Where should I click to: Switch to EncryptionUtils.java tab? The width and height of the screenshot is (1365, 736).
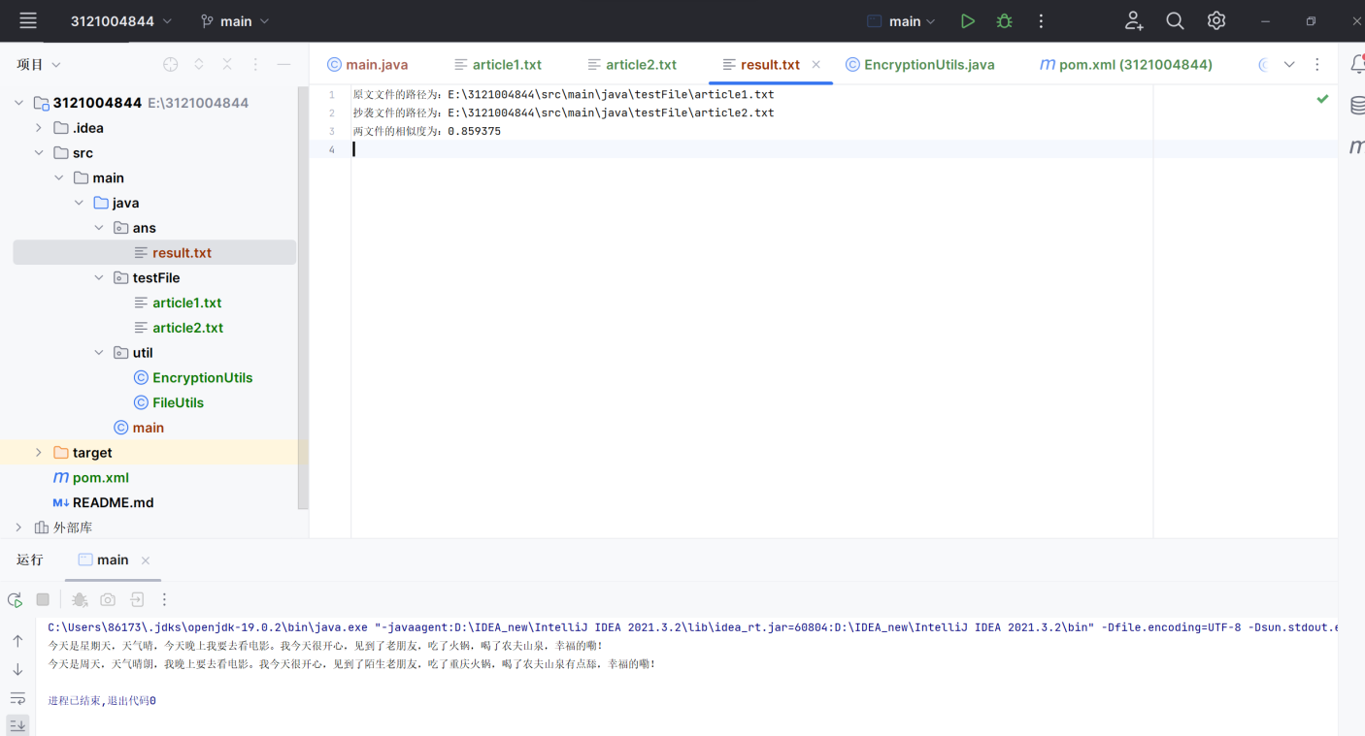click(920, 64)
